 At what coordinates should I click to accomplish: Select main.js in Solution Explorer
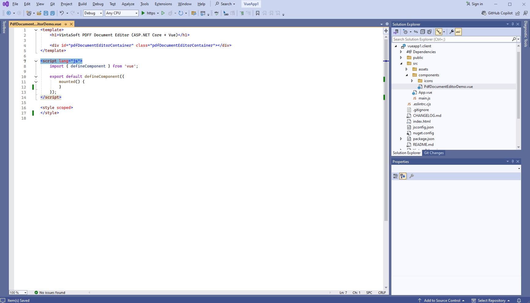click(424, 98)
